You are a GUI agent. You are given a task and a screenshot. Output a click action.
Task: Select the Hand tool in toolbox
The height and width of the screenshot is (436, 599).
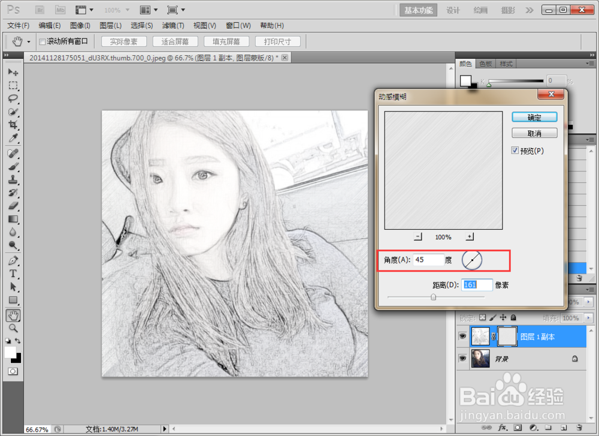13,315
